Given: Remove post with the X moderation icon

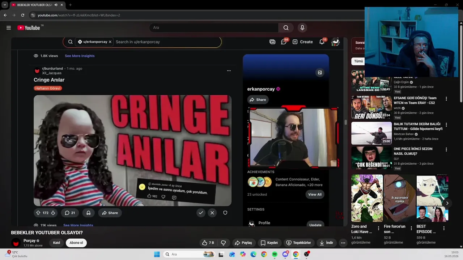Looking at the screenshot, I should pyautogui.click(x=212, y=213).
